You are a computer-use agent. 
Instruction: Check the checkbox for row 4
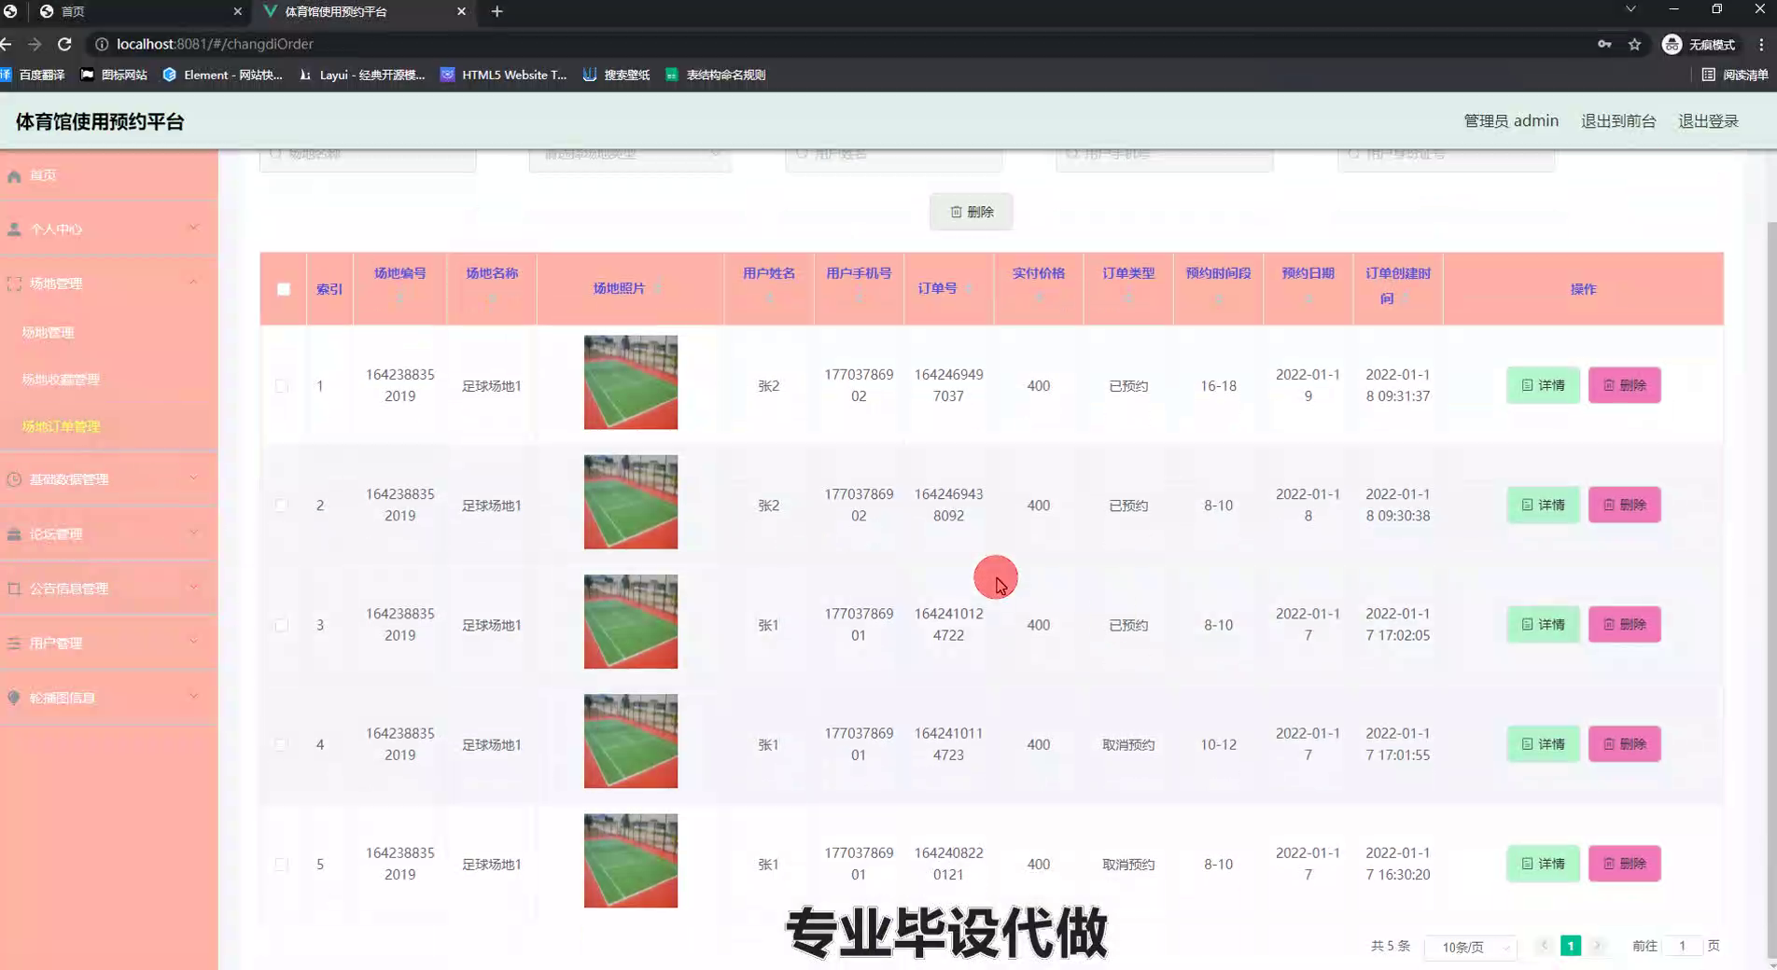point(281,744)
